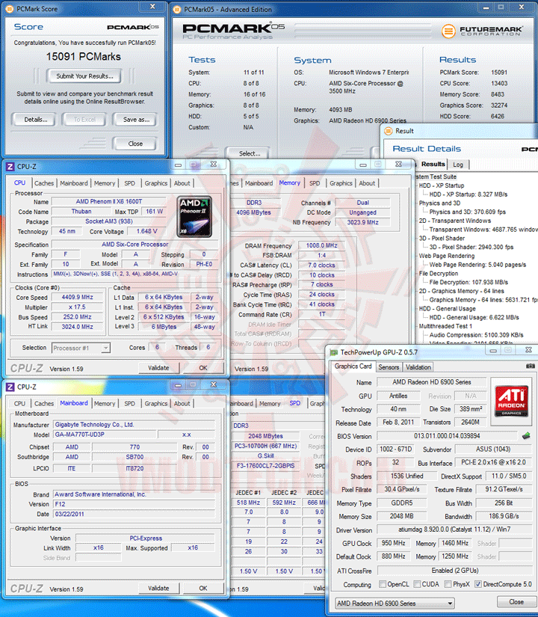
Task: Open the Results tab in Result Details
Action: [433, 164]
